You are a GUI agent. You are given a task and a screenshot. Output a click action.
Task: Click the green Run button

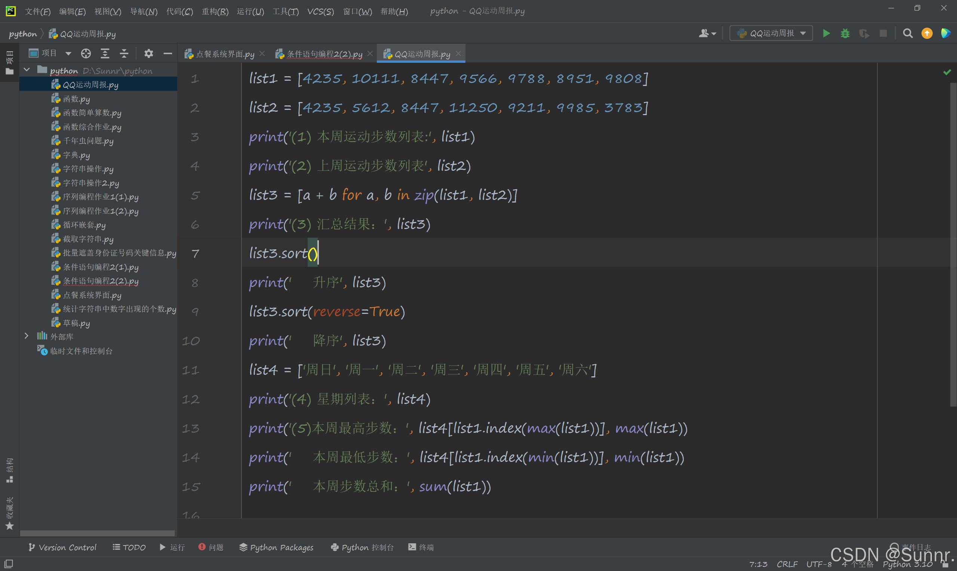pyautogui.click(x=826, y=34)
